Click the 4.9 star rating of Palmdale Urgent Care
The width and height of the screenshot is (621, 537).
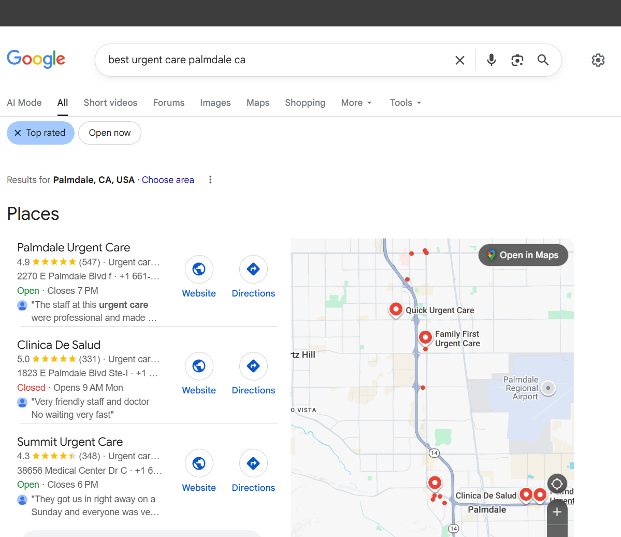[47, 262]
